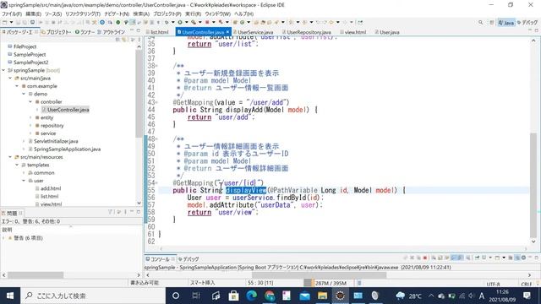Image resolution: width=541 pixels, height=304 pixels.
Task: Collapse the src/main/java folder node
Action: click(x=10, y=79)
